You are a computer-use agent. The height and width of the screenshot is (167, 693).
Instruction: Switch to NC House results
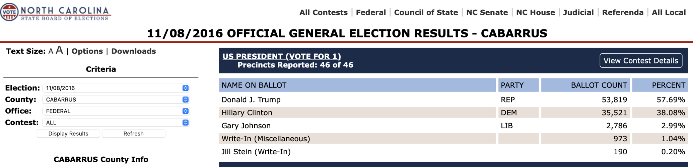pyautogui.click(x=535, y=13)
